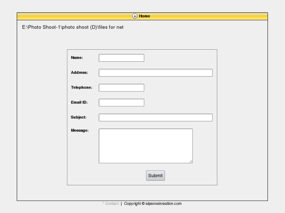Click inside the Message text area
The image size is (285, 213).
click(145, 146)
